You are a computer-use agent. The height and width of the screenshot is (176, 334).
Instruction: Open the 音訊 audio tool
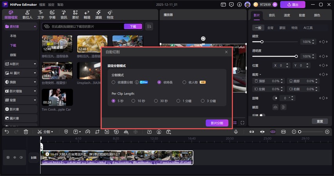(64, 15)
